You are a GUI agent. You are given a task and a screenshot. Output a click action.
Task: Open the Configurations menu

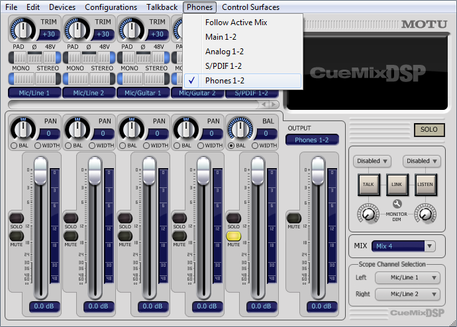click(x=111, y=7)
